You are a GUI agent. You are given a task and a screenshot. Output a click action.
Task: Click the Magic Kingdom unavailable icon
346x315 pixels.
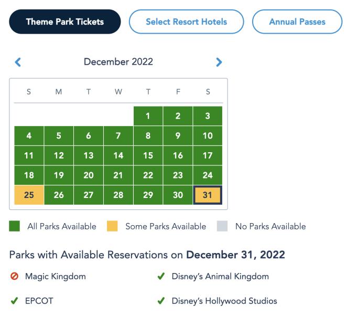[15, 276]
